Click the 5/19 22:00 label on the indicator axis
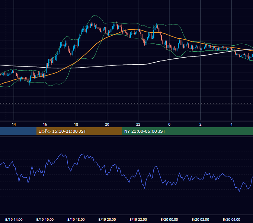 coord(138,219)
